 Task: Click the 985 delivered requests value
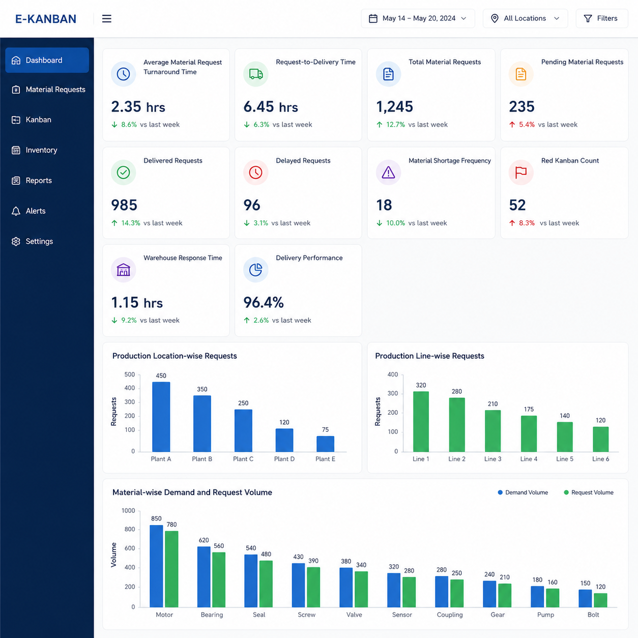coord(124,205)
